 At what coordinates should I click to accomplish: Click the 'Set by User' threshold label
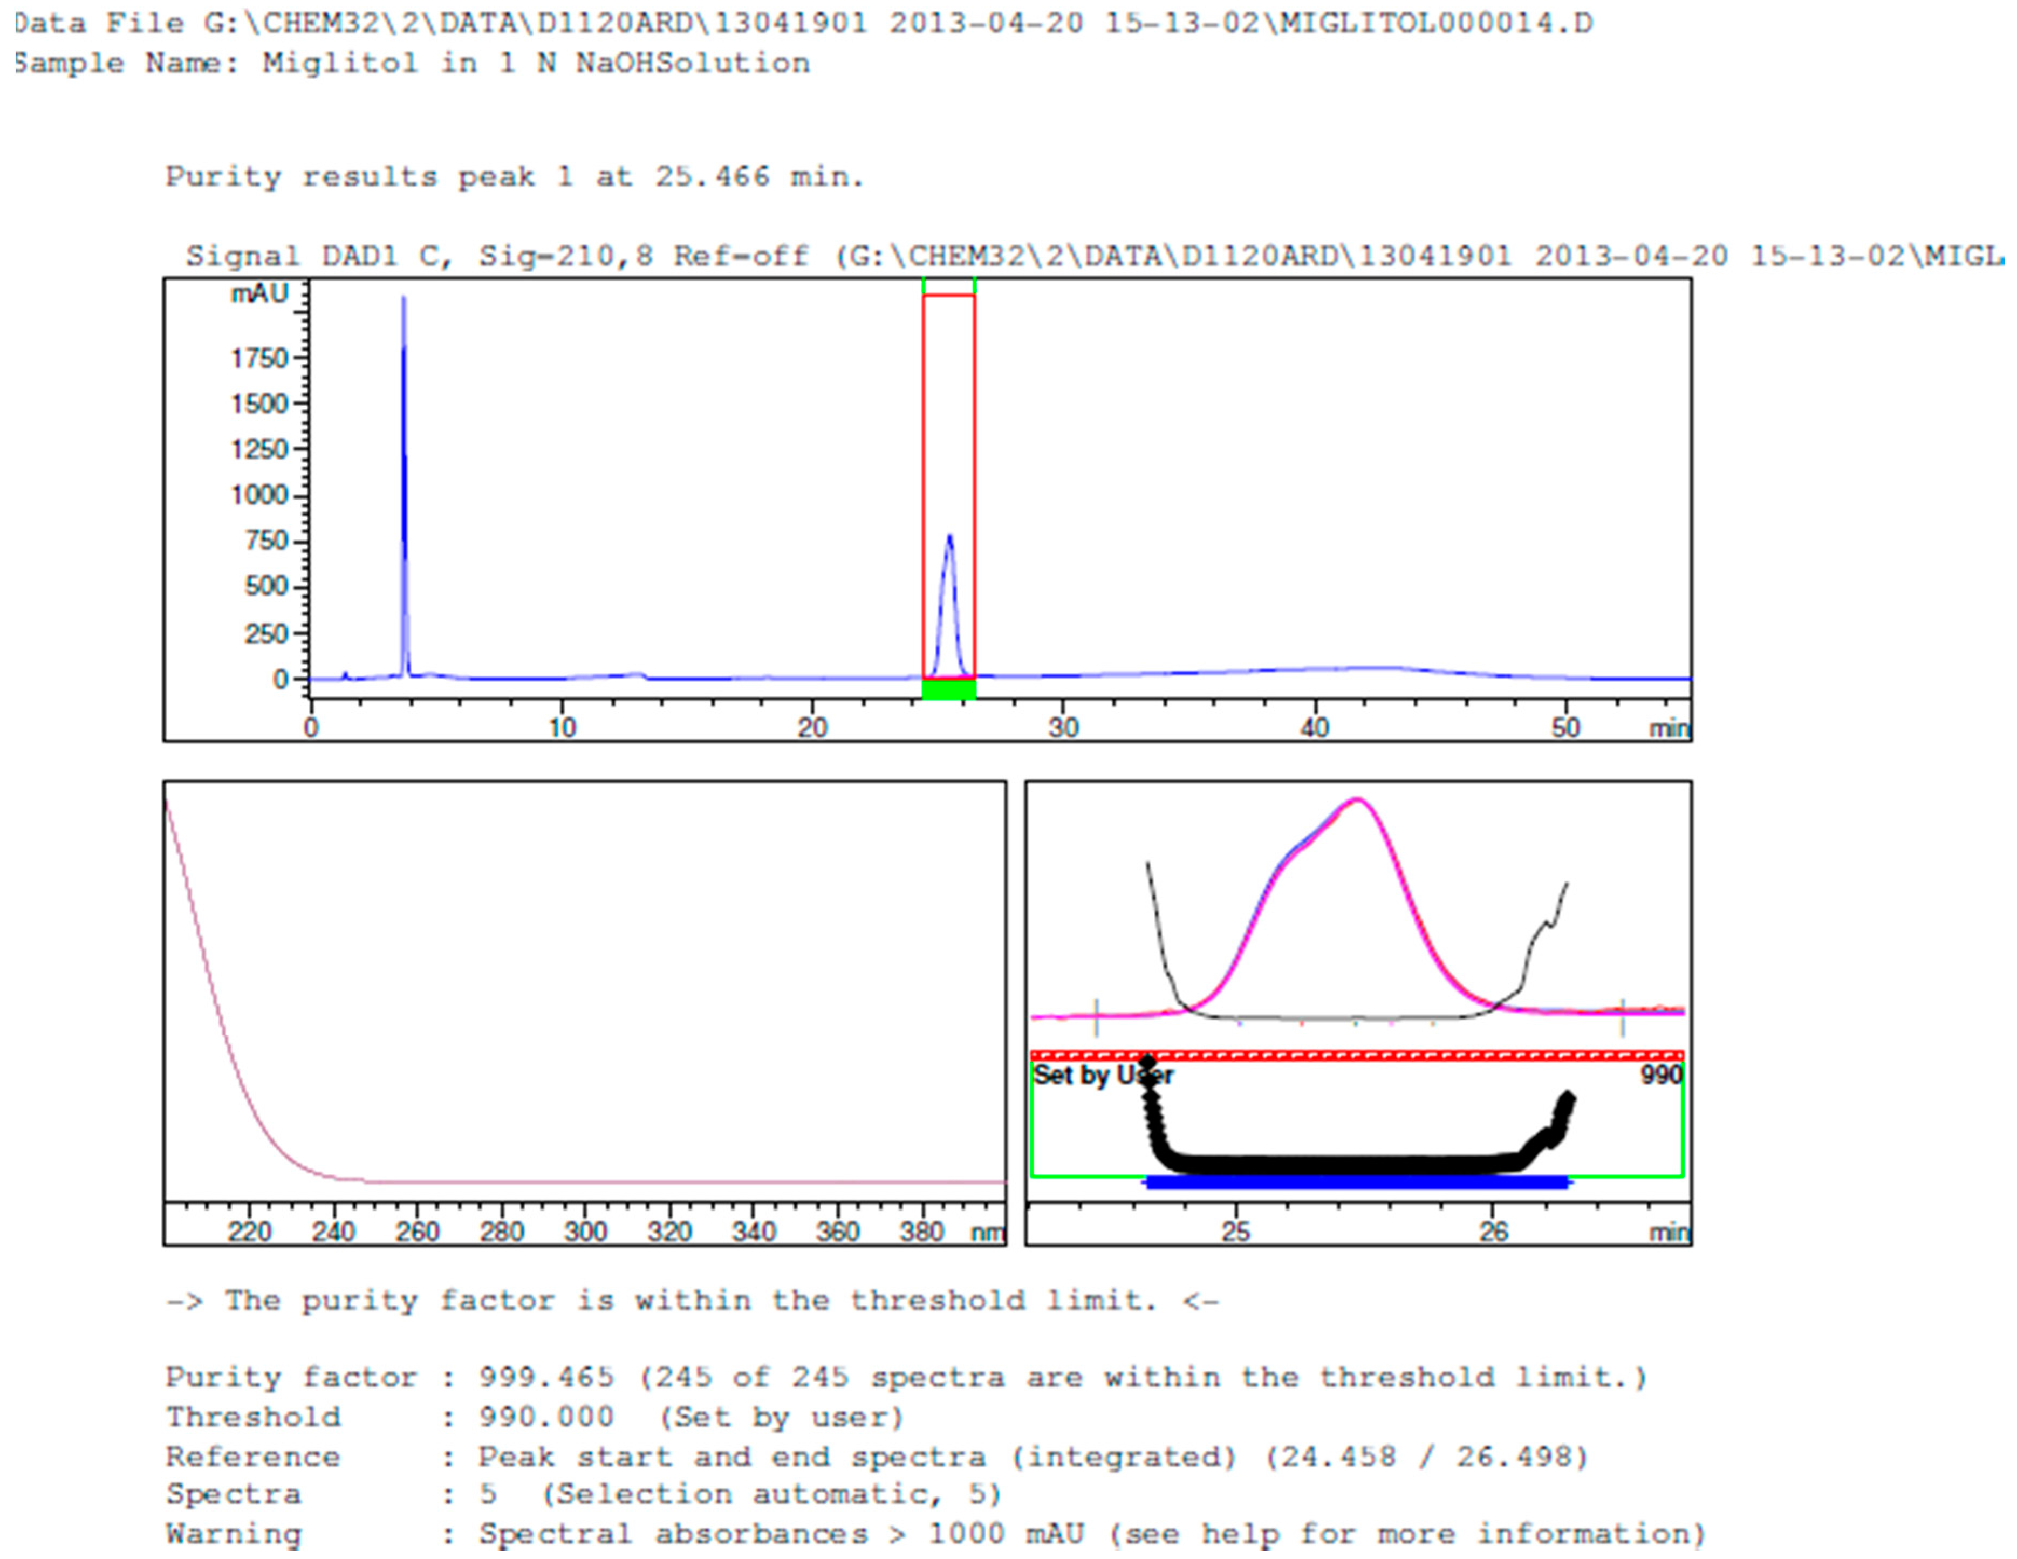1103,1075
